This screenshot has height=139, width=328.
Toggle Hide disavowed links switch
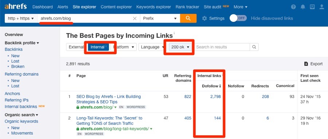point(238,18)
